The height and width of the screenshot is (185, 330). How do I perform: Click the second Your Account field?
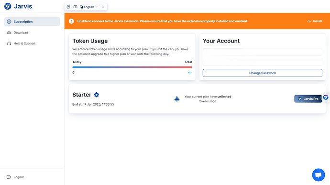(x=262, y=62)
